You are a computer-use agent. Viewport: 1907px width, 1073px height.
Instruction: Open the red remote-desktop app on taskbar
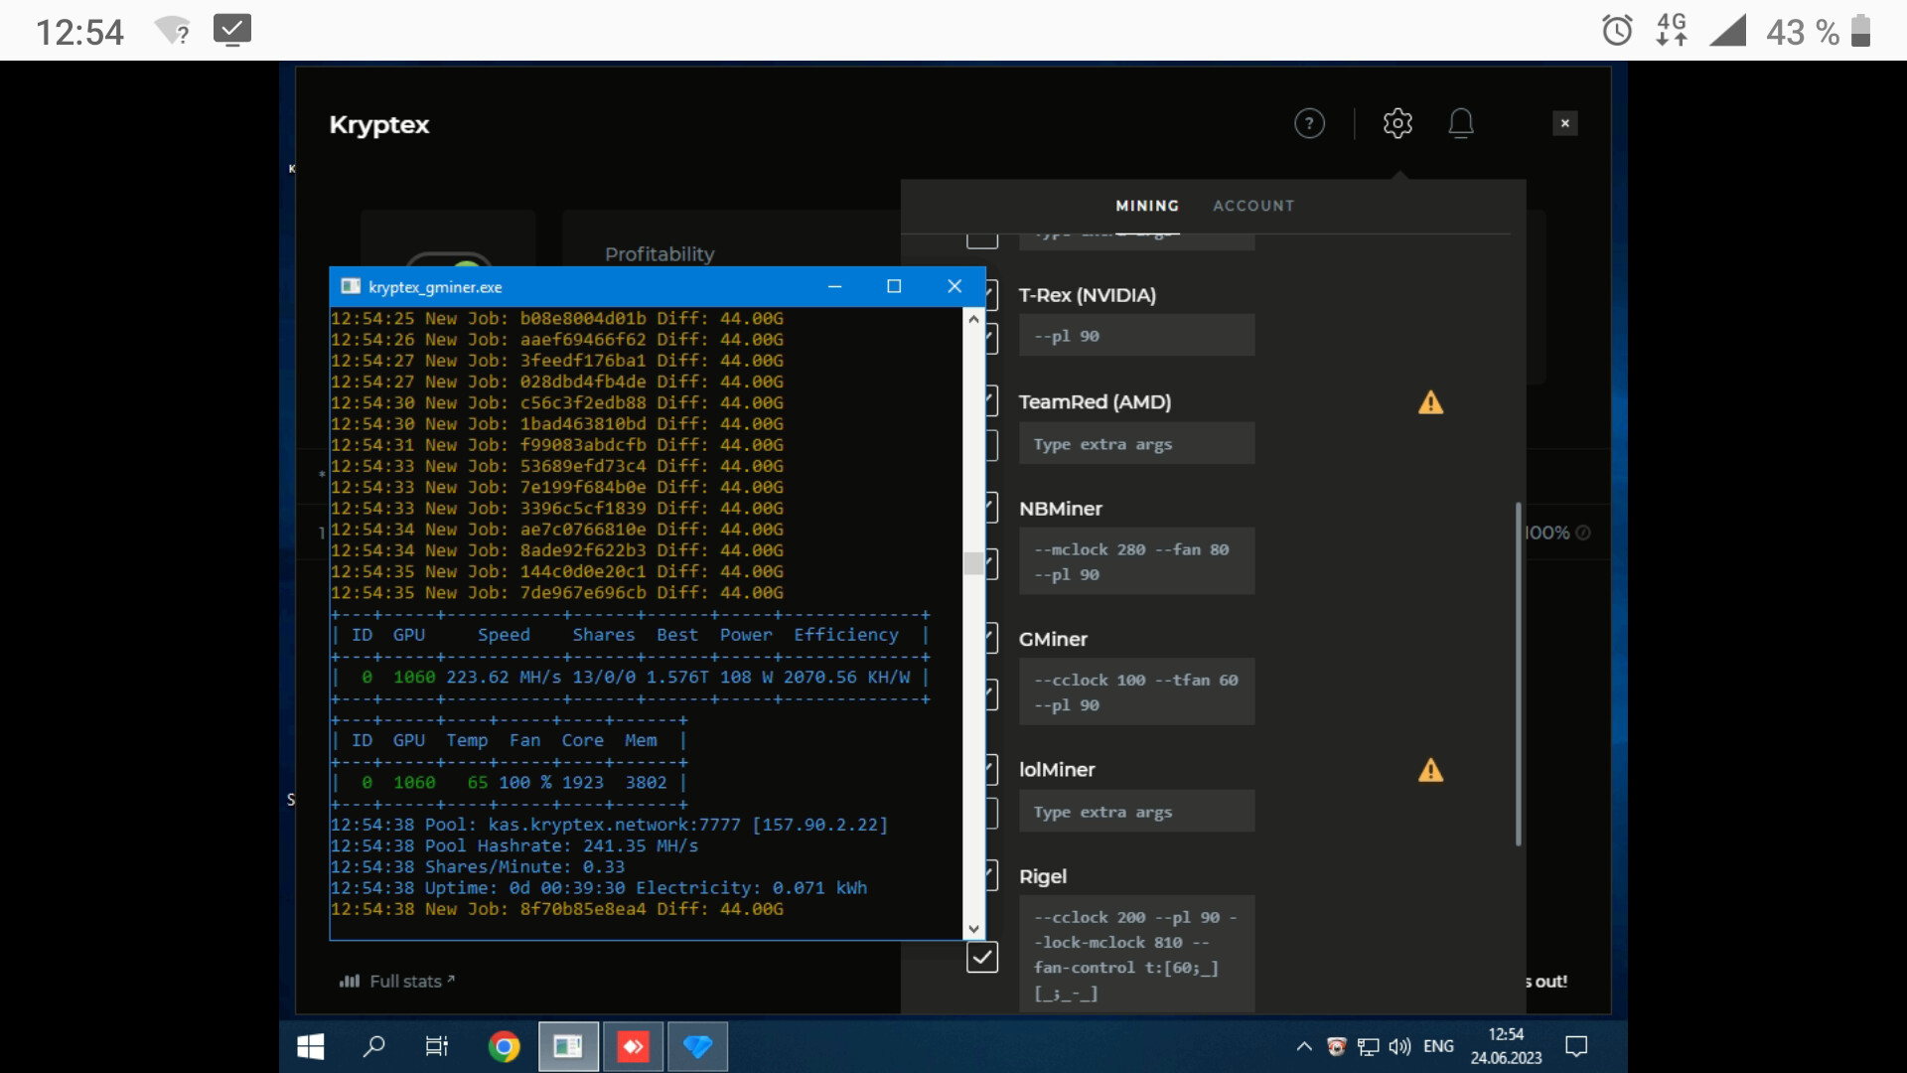point(633,1046)
